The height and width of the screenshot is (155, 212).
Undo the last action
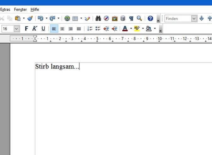(40, 18)
